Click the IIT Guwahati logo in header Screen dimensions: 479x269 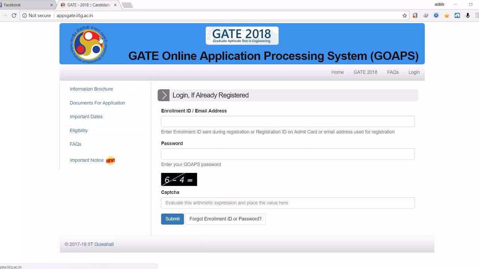pos(89,44)
